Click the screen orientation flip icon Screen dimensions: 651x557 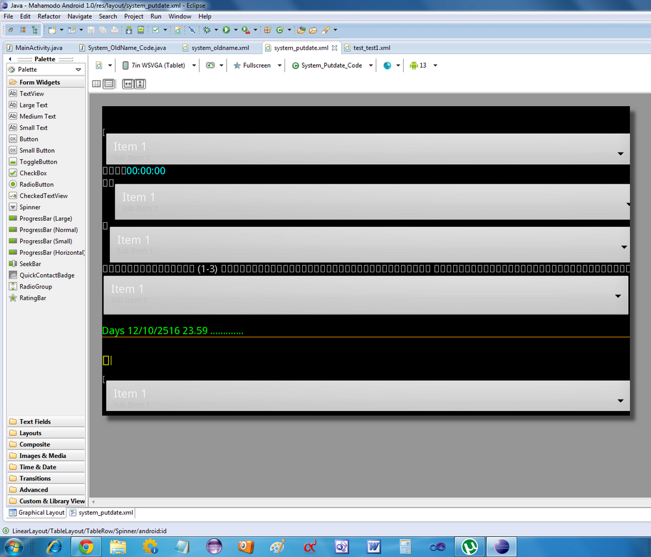210,65
